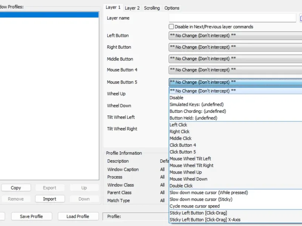This screenshot has height=226, width=302.
Task: Pick Right Click from the list
Action: coord(236,131)
